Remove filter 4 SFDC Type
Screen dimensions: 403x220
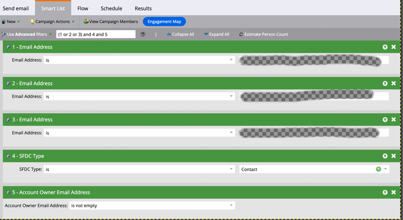(394, 156)
